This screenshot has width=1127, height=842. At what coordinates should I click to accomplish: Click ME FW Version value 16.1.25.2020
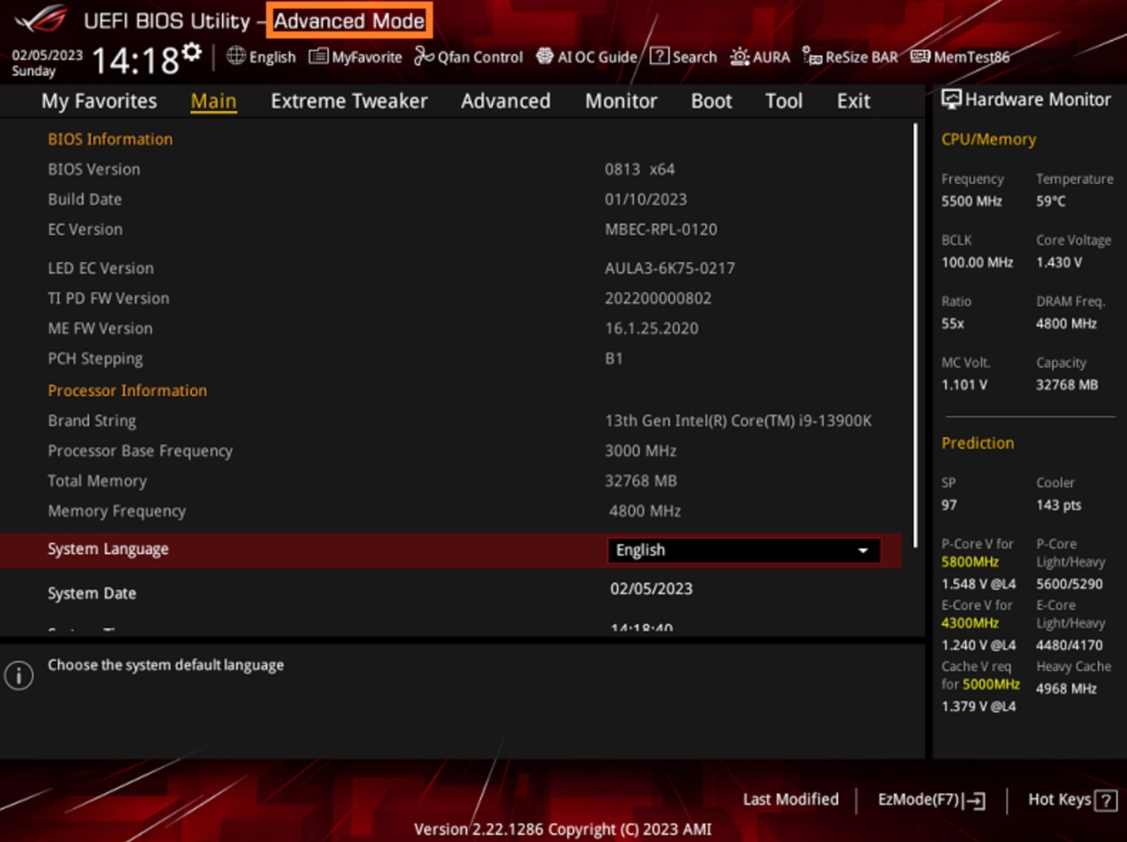click(x=652, y=328)
